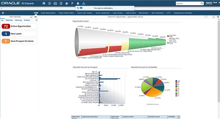Open the Active Opportunities watchlist
Viewport: 220px width, 125px height.
click(x=19, y=26)
